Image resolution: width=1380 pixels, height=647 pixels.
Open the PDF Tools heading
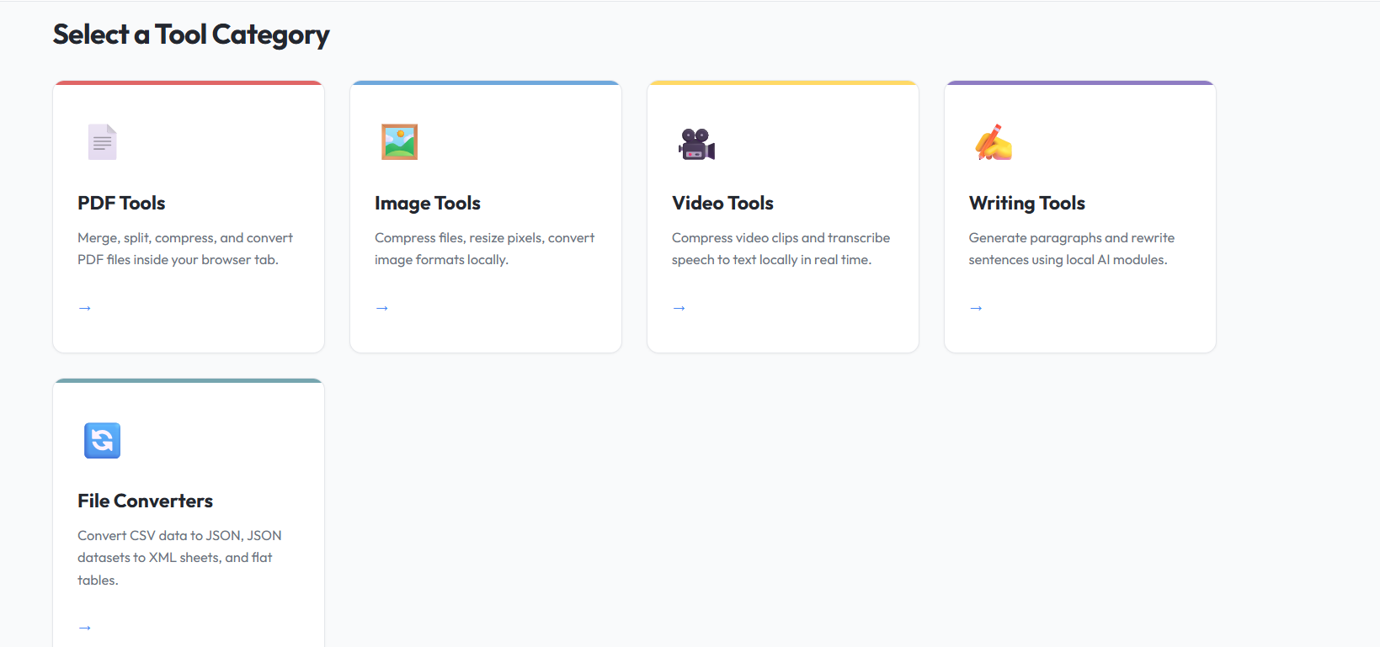(121, 203)
